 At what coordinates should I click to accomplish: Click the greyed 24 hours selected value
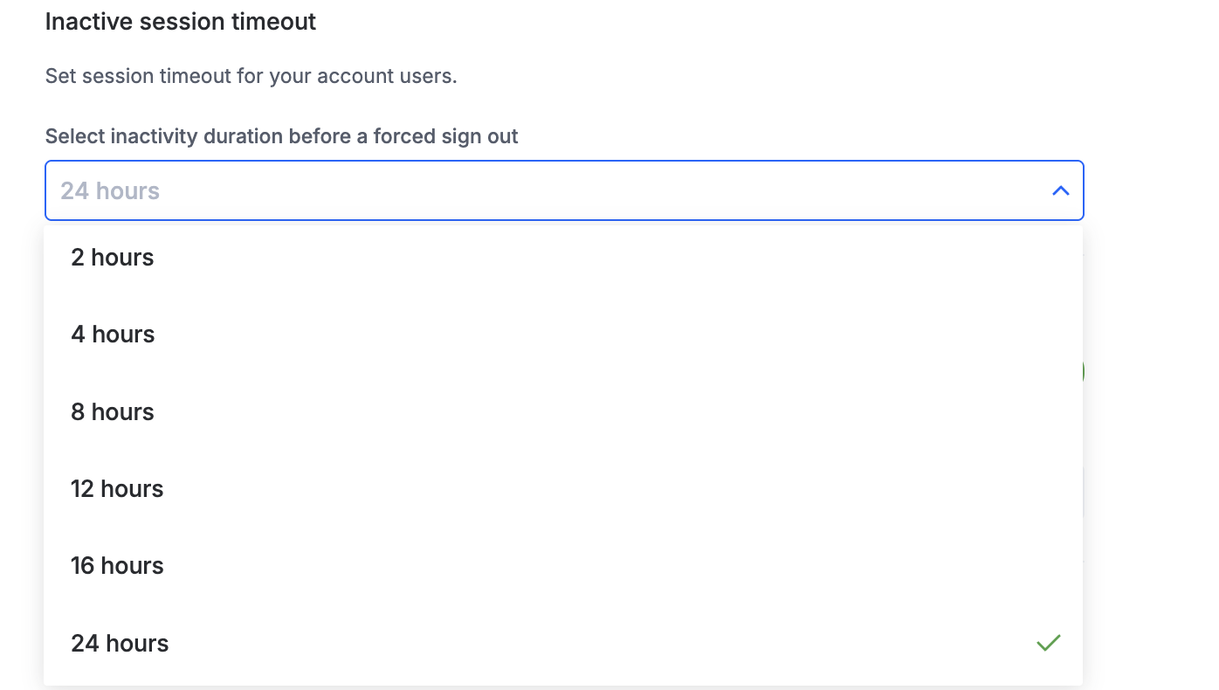(110, 191)
